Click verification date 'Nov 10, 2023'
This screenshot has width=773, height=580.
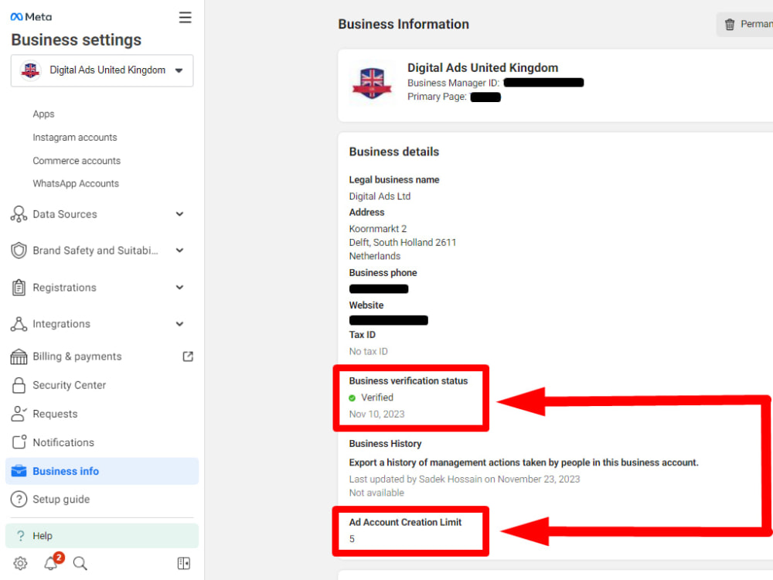pyautogui.click(x=376, y=414)
